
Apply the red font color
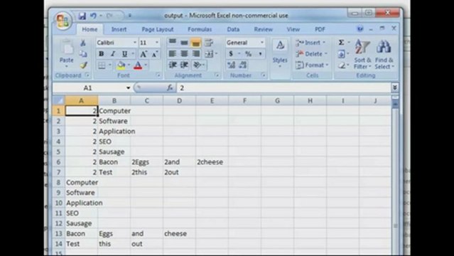138,65
